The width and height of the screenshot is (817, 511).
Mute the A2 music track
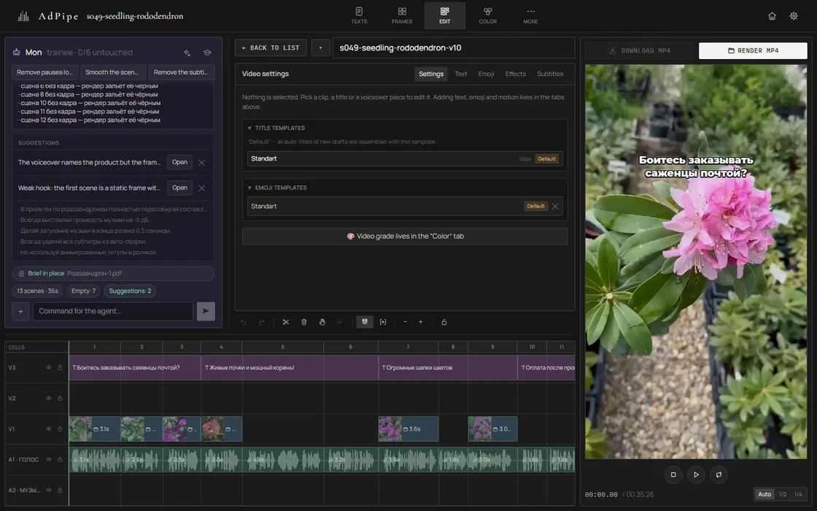[x=48, y=490]
